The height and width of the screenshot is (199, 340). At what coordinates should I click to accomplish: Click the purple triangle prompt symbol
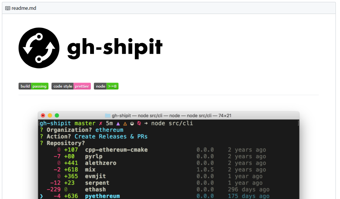point(118,123)
